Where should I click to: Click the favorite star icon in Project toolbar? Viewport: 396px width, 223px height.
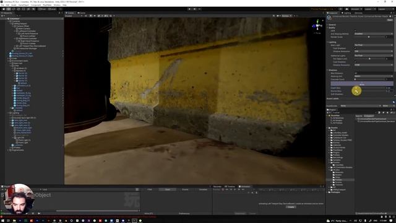(x=388, y=113)
